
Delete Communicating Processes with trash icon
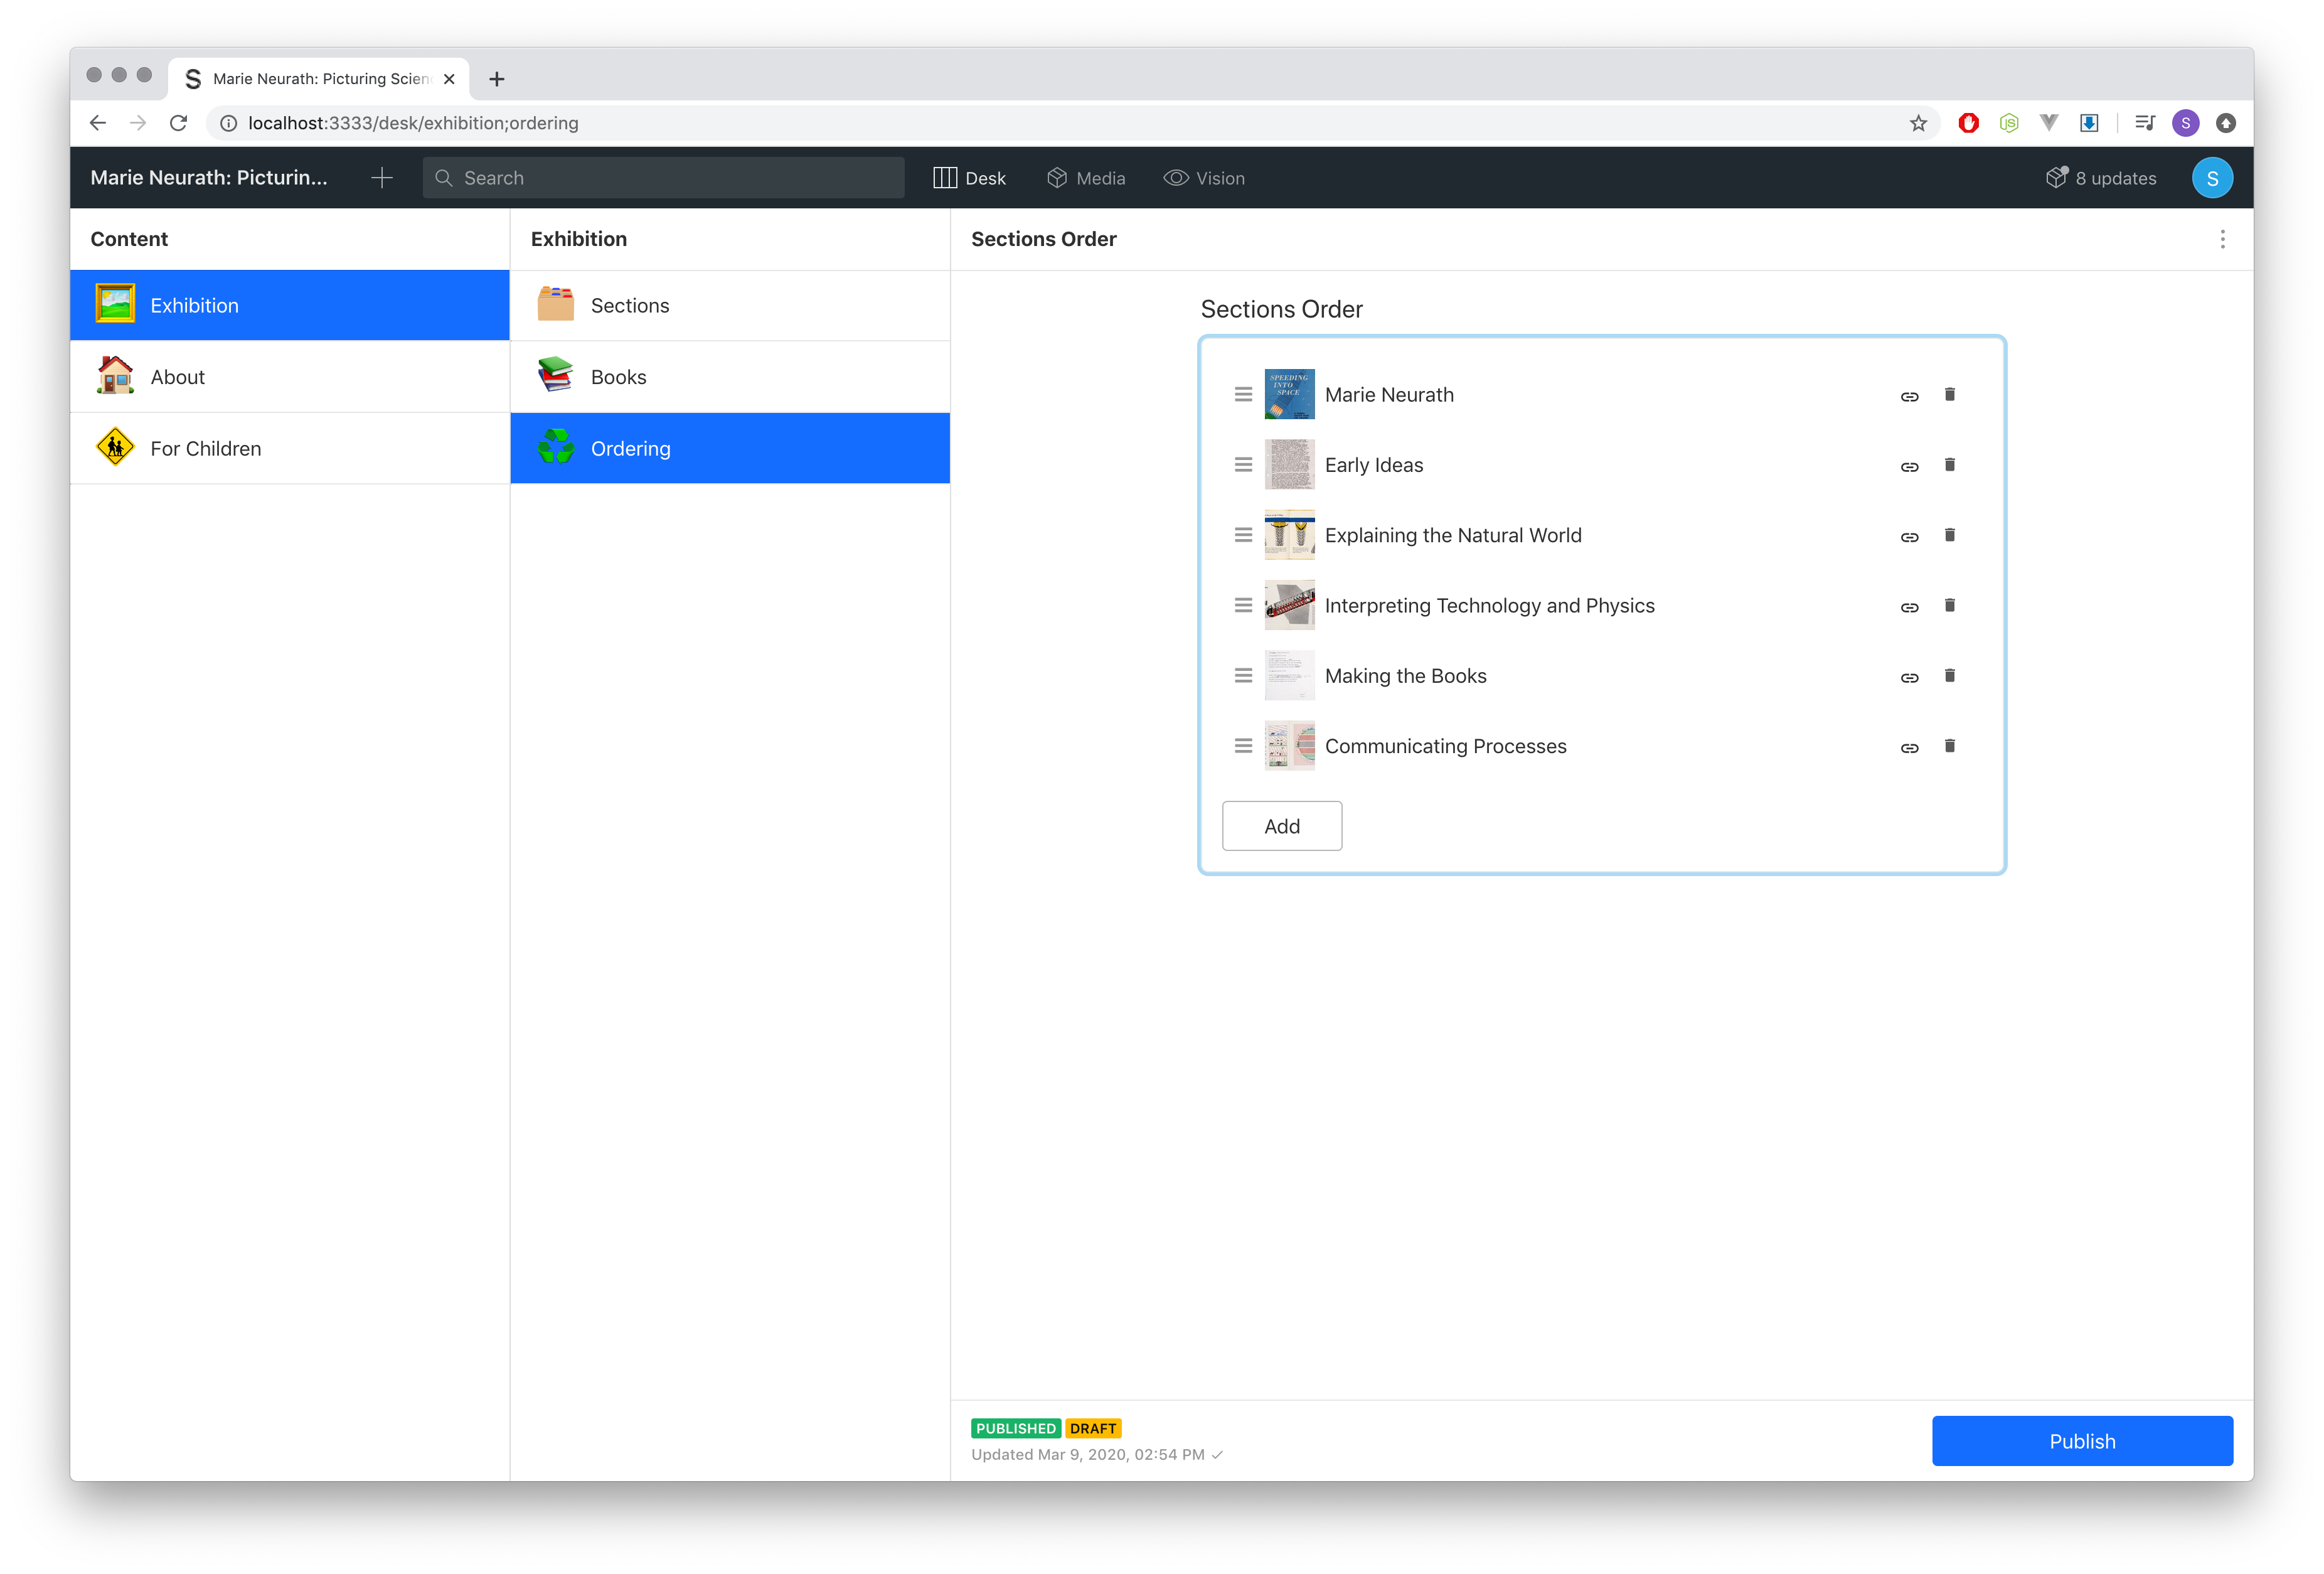point(1949,746)
